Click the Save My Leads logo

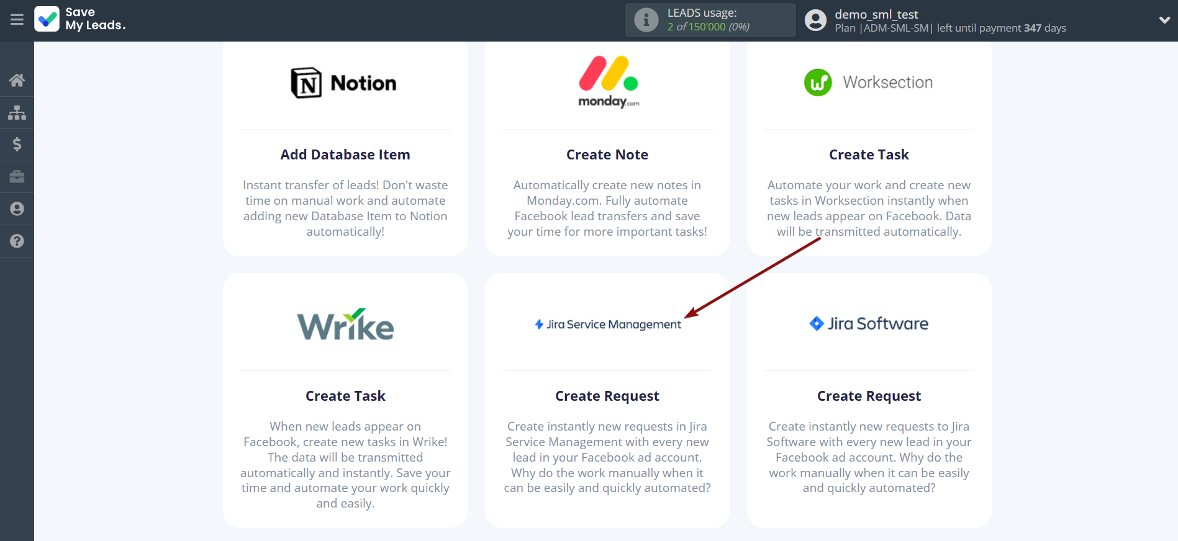[x=80, y=19]
